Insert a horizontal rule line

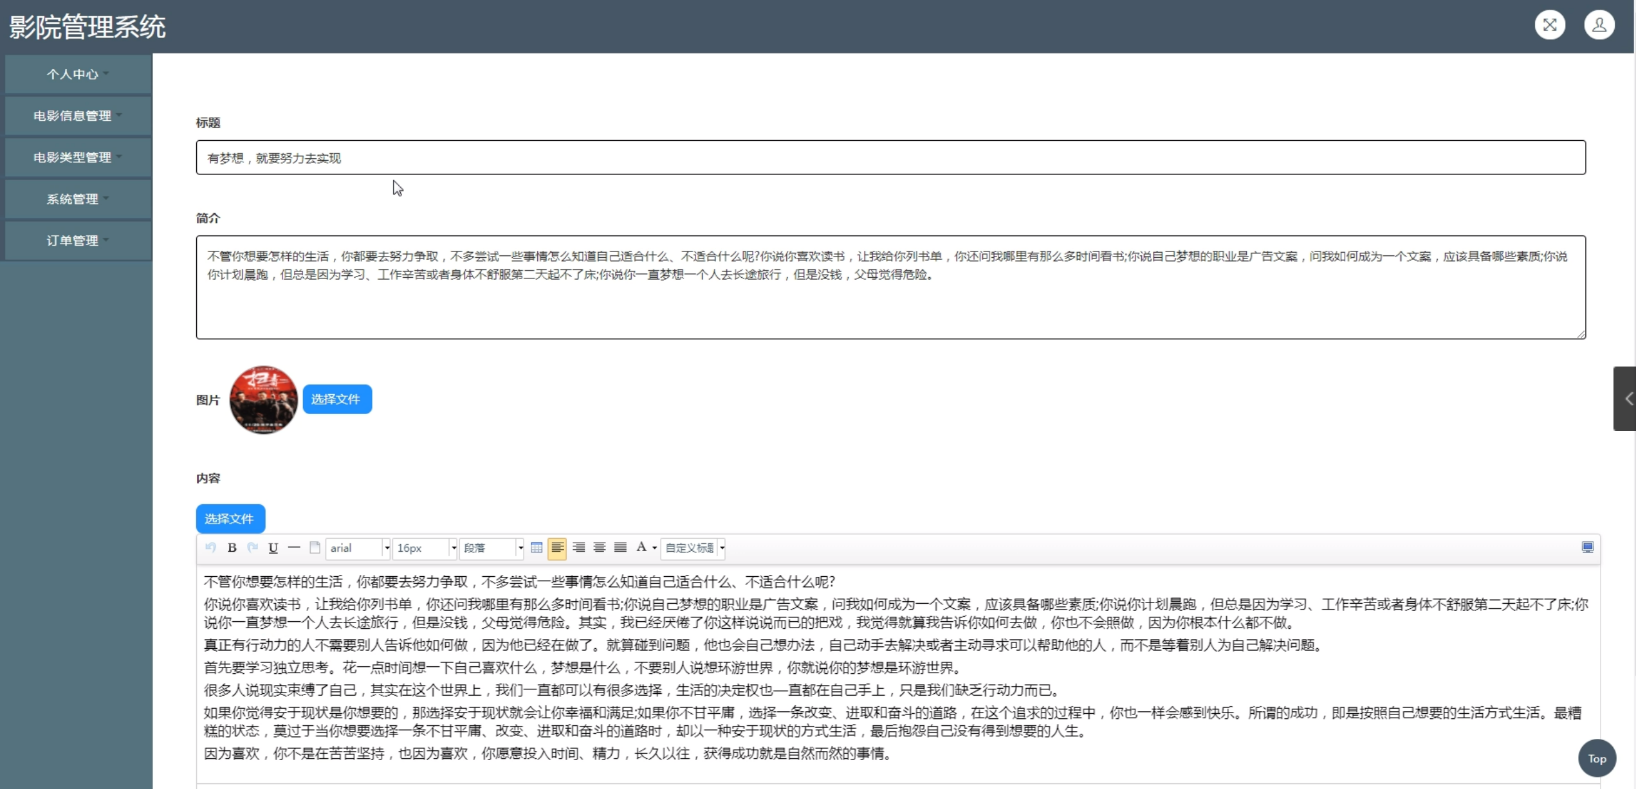[x=294, y=548]
